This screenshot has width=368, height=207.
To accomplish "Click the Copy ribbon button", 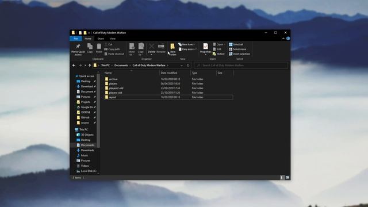I will point(90,48).
